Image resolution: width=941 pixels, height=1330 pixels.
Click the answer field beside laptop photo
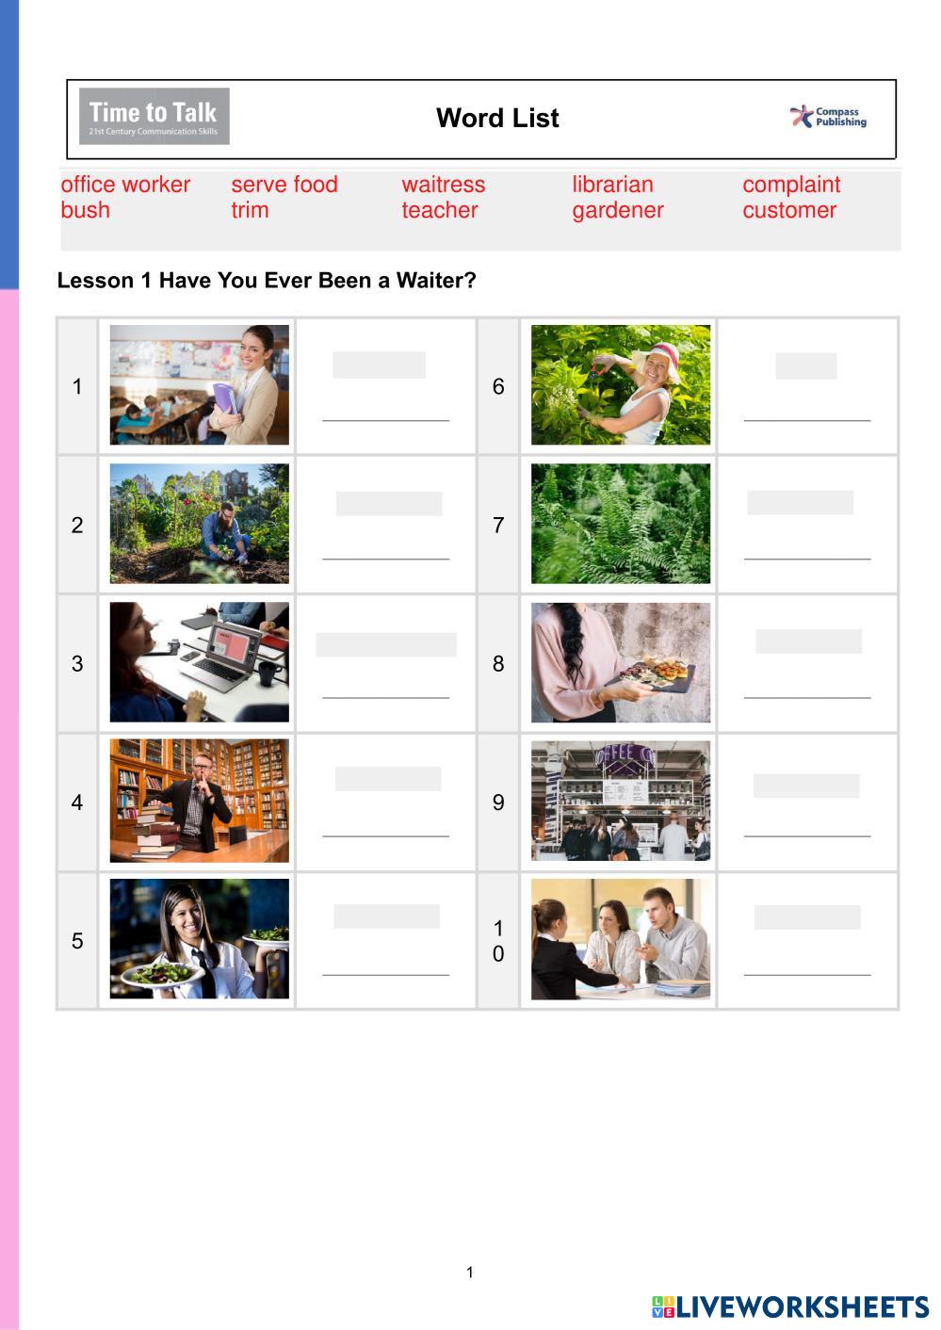coord(386,645)
